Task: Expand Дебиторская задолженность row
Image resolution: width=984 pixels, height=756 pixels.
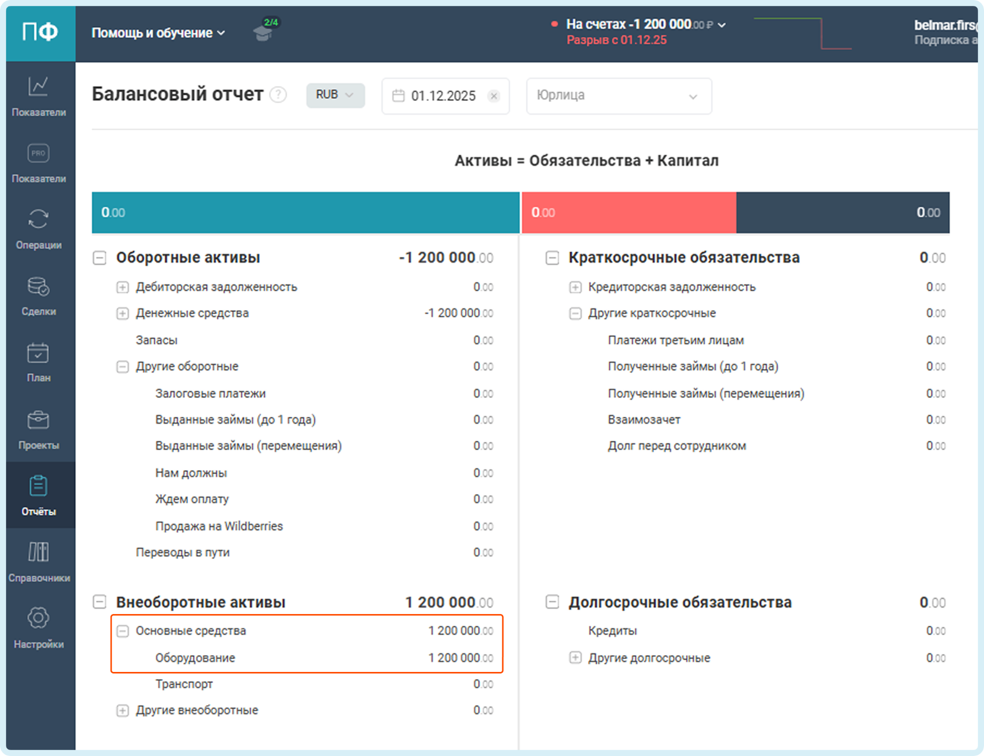Action: point(122,287)
